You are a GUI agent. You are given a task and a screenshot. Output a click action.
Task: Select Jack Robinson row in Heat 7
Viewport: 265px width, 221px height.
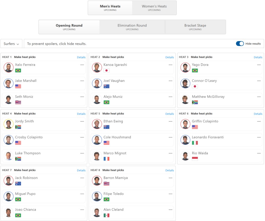[x=44, y=180]
